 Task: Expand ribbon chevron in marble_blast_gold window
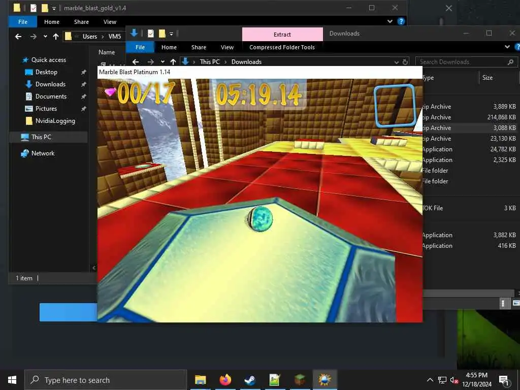click(x=390, y=21)
